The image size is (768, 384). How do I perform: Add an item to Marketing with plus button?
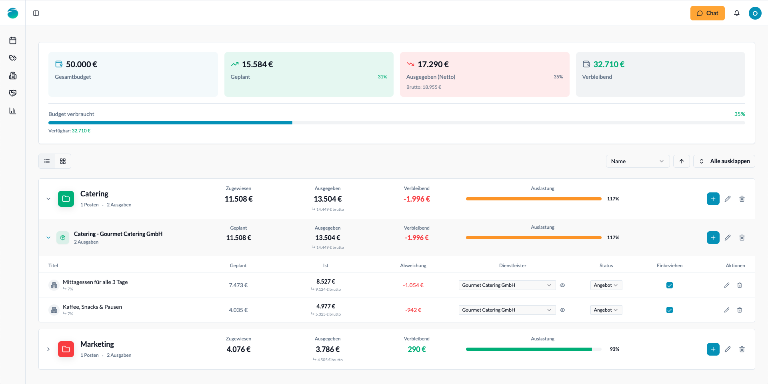[713, 349]
